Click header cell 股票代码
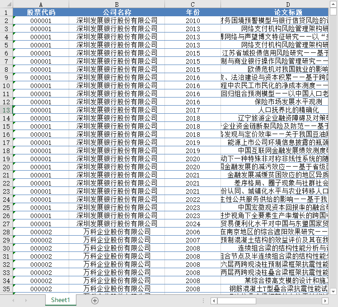338x307 pixels. [41, 13]
